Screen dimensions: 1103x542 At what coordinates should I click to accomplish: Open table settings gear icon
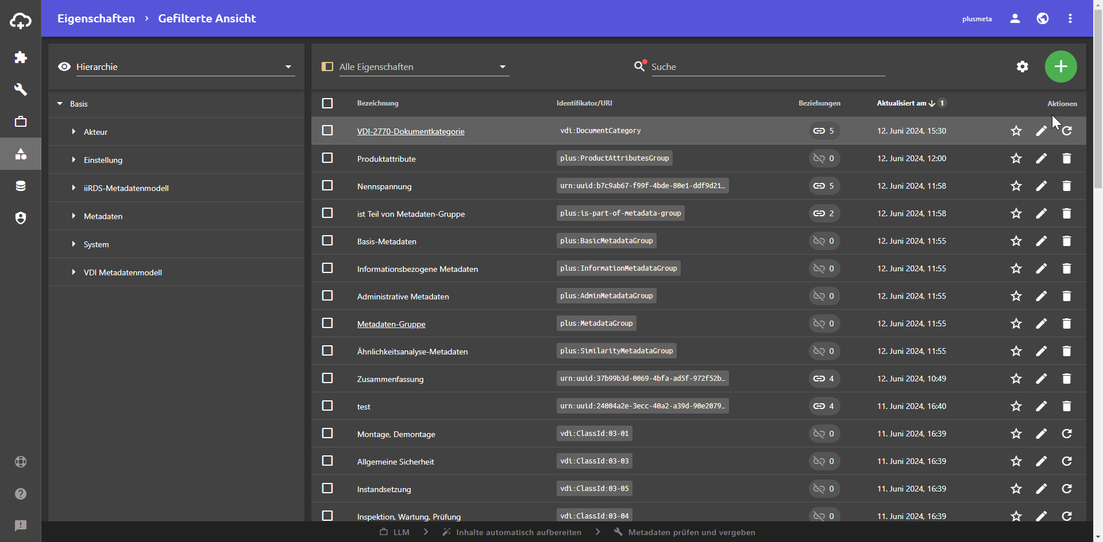[x=1023, y=67]
